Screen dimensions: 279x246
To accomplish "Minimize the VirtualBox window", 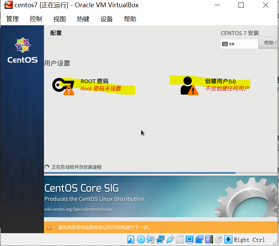I will coord(217,5).
